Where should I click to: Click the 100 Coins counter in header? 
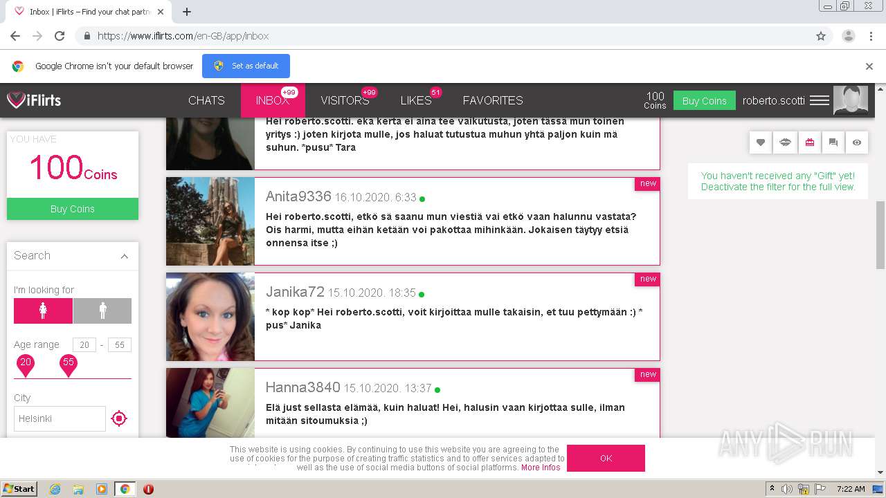(x=655, y=100)
